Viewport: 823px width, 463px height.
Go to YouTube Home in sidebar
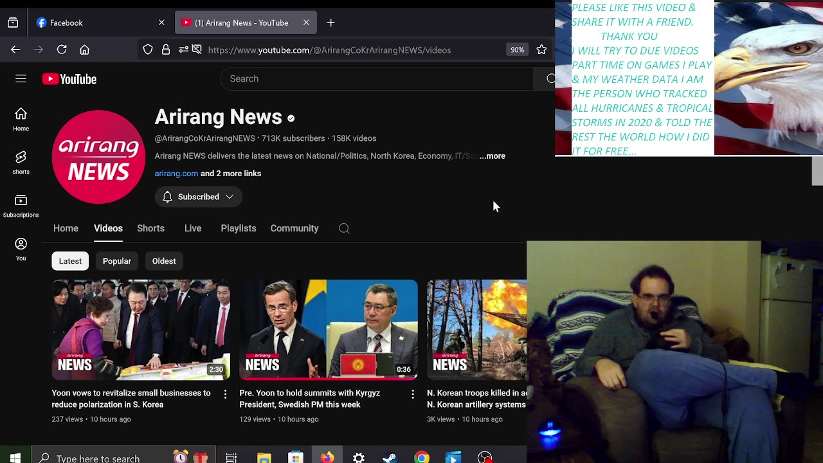pos(21,120)
